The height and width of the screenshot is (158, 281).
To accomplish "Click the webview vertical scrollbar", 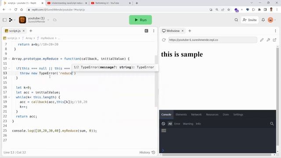I will (277, 97).
